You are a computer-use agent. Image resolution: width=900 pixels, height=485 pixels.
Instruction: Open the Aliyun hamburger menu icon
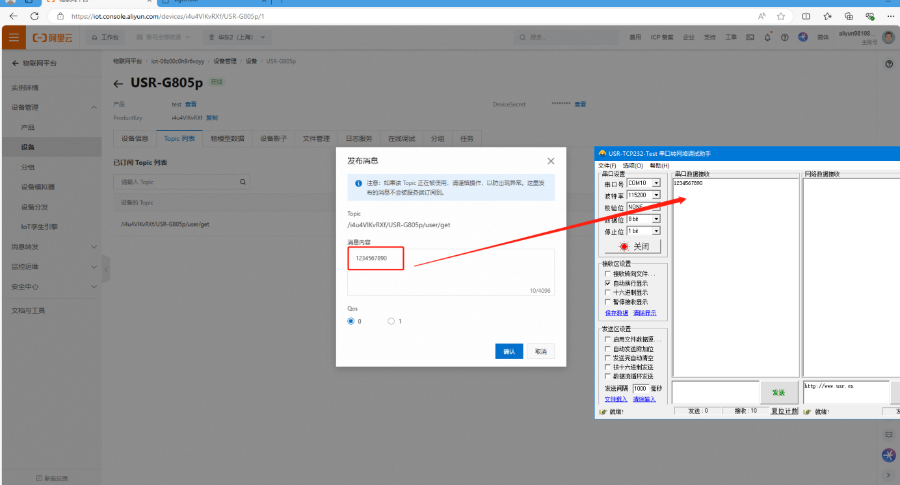pyautogui.click(x=14, y=38)
